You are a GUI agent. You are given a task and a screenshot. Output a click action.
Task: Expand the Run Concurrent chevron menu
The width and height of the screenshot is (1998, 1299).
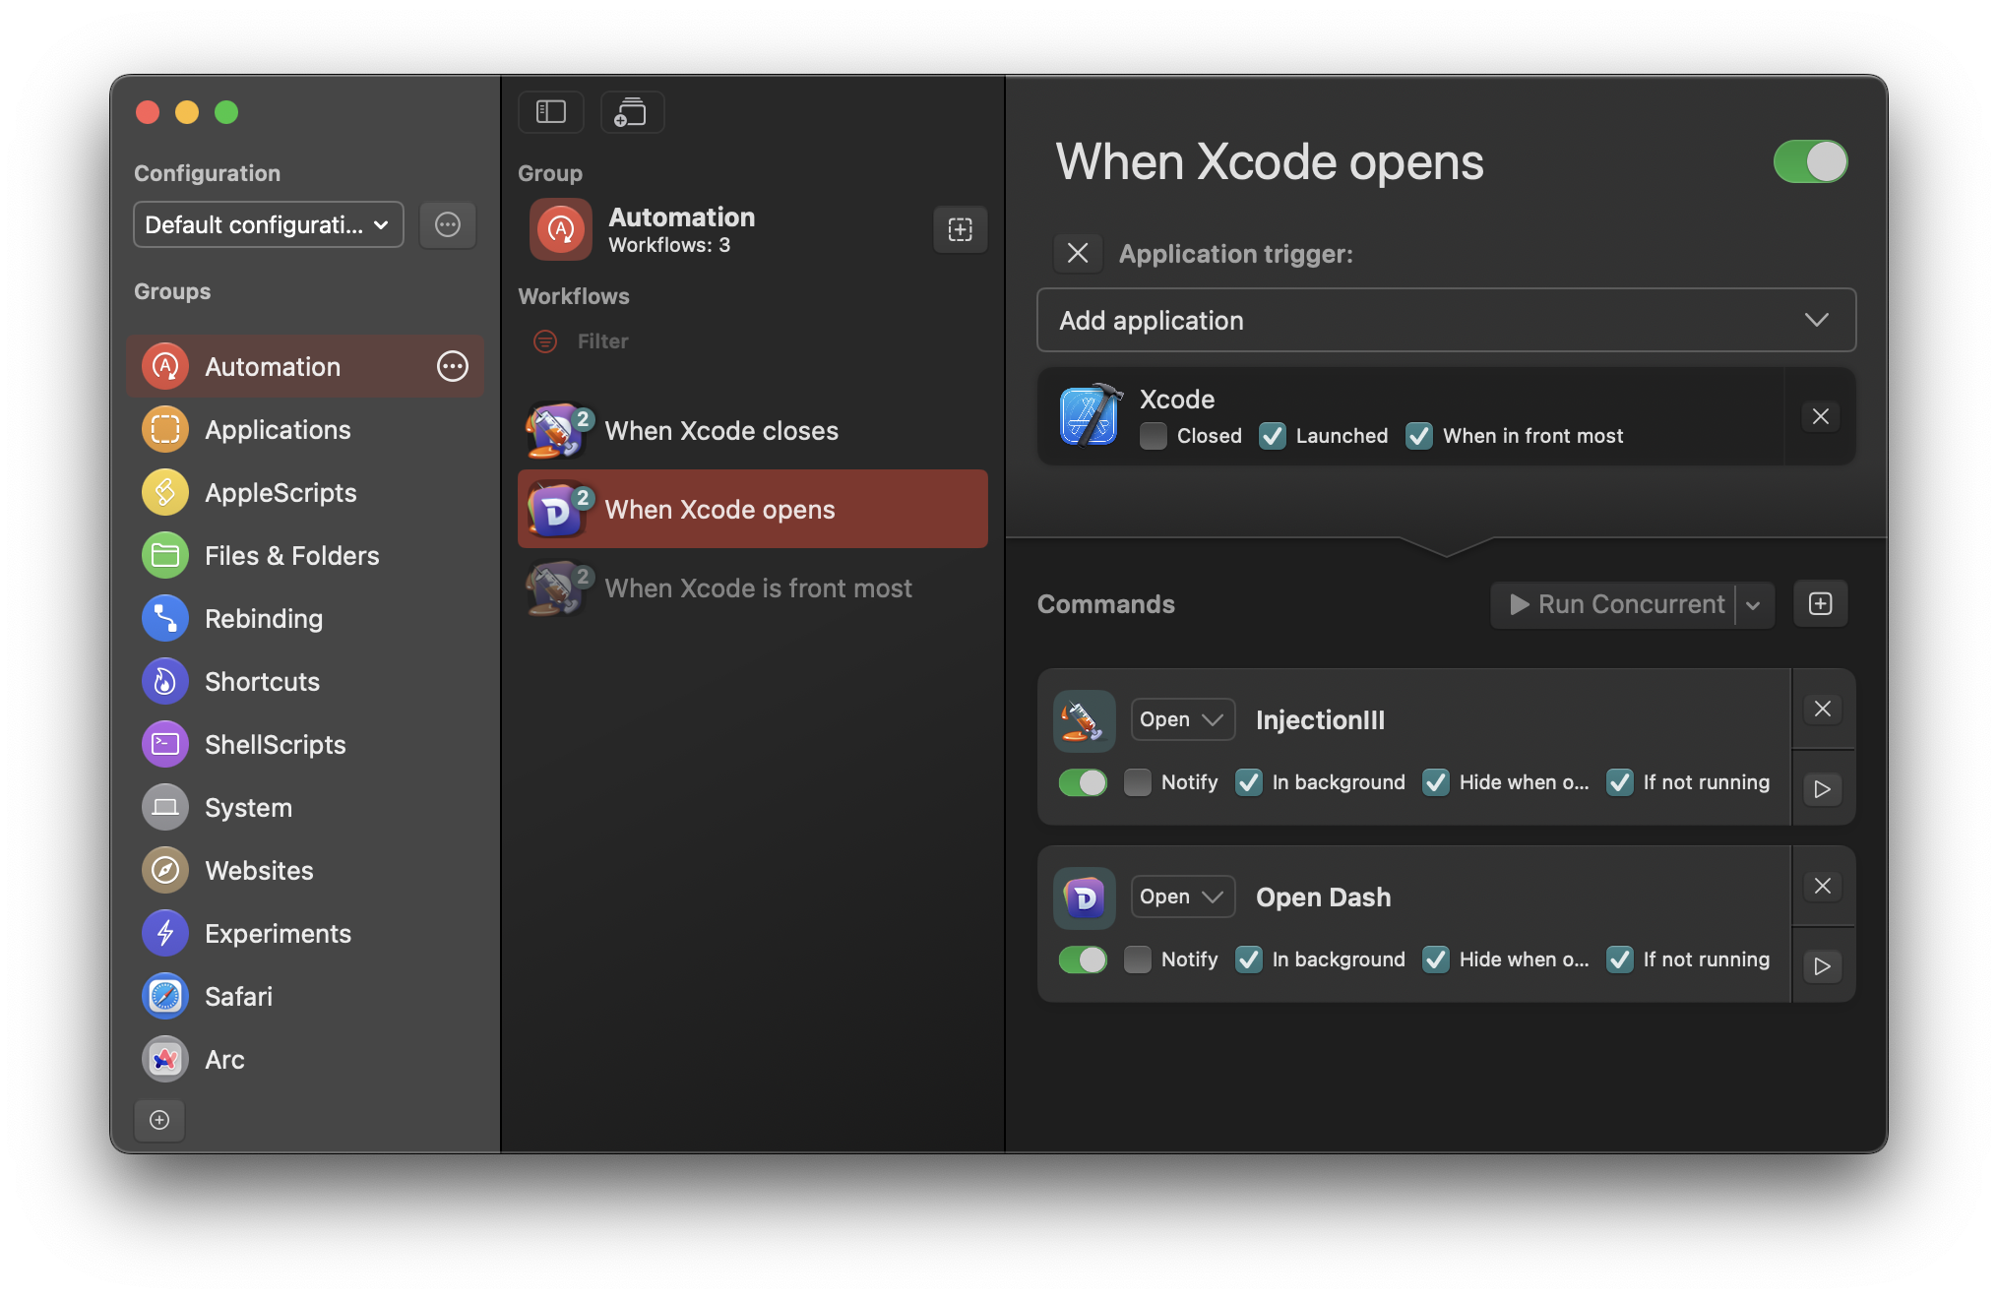pyautogui.click(x=1753, y=604)
